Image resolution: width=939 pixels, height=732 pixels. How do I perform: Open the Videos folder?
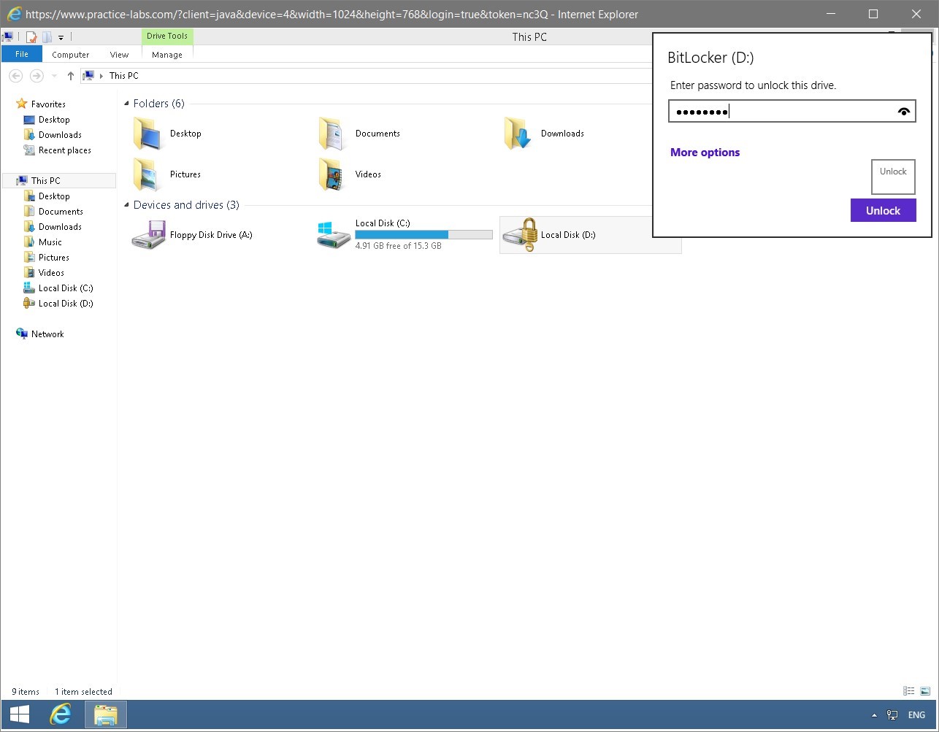pyautogui.click(x=367, y=174)
